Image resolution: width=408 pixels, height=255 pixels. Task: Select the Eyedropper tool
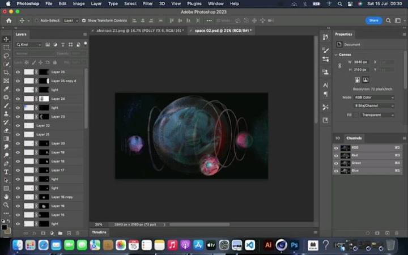coord(6,90)
